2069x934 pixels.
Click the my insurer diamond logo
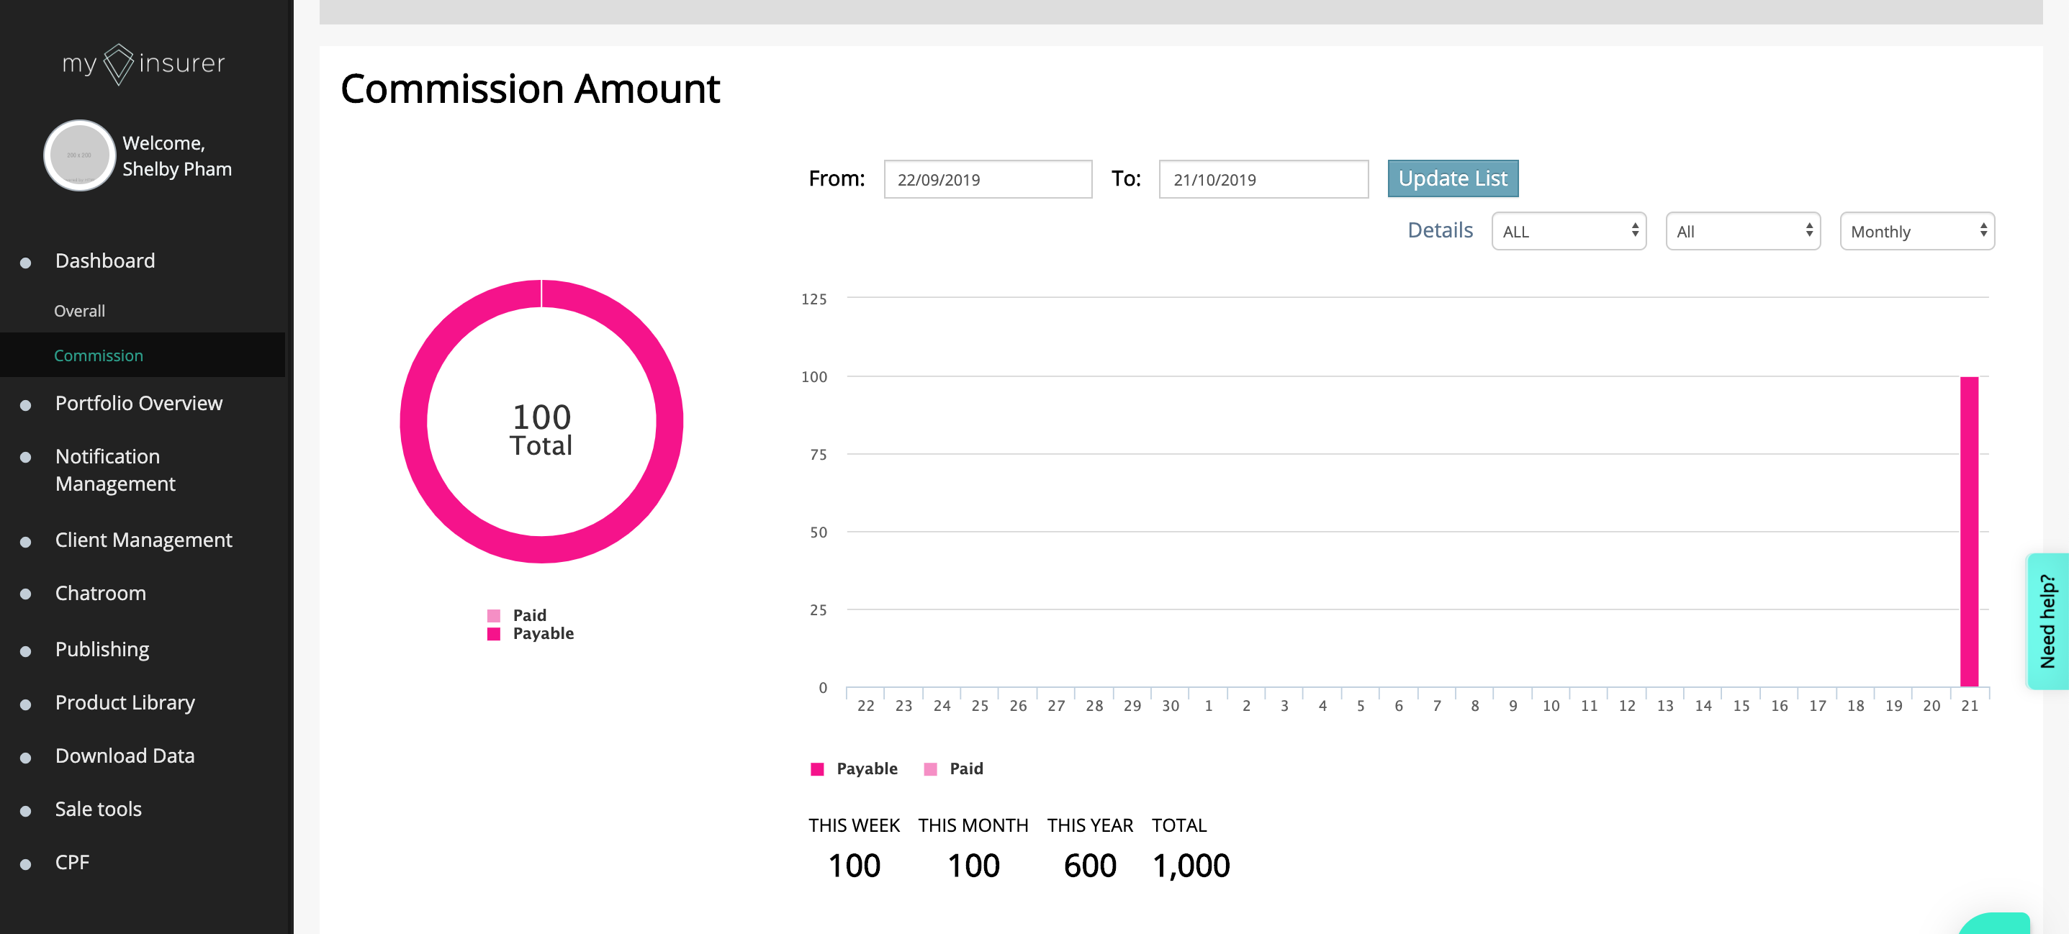(x=119, y=63)
